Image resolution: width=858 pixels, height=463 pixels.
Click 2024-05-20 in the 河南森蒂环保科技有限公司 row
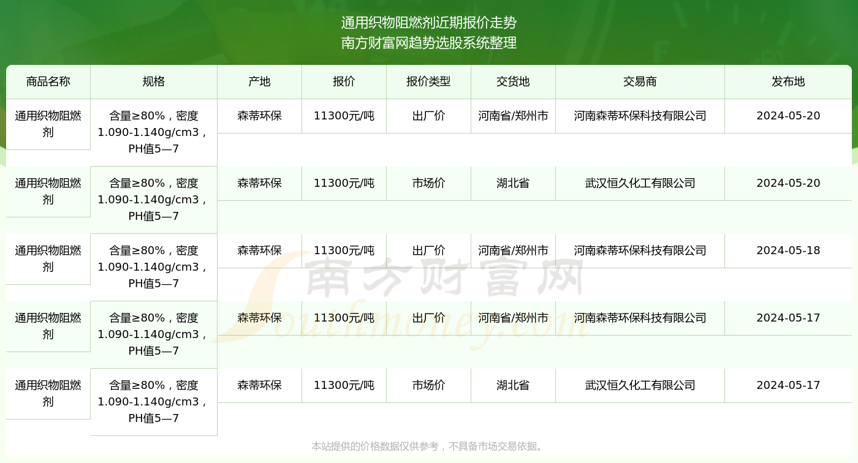click(x=788, y=116)
